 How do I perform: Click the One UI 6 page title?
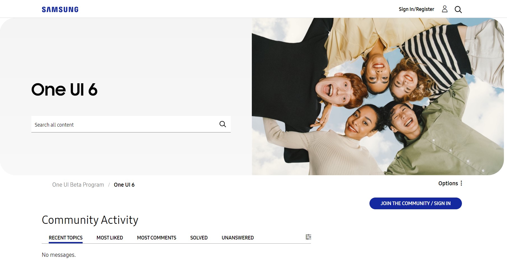click(x=64, y=90)
